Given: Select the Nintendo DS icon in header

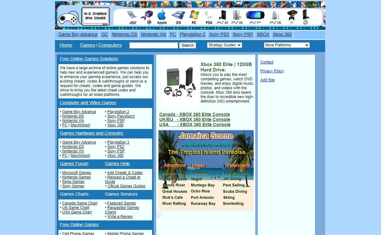Looking at the screenshot, I should point(178,17).
